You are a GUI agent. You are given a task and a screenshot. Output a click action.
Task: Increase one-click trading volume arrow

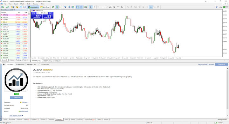[x=47, y=13]
